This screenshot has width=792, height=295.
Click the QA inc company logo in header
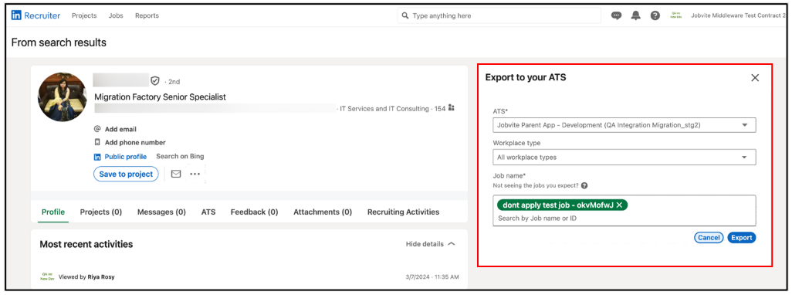pos(676,15)
